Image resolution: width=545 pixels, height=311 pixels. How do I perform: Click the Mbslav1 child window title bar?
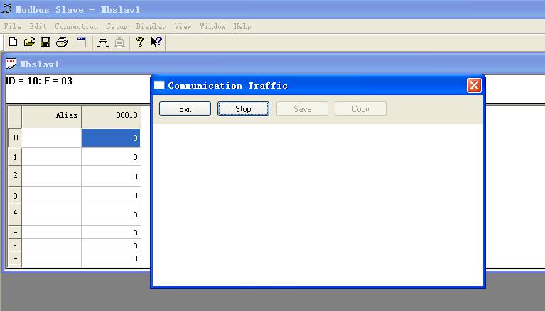click(x=273, y=64)
